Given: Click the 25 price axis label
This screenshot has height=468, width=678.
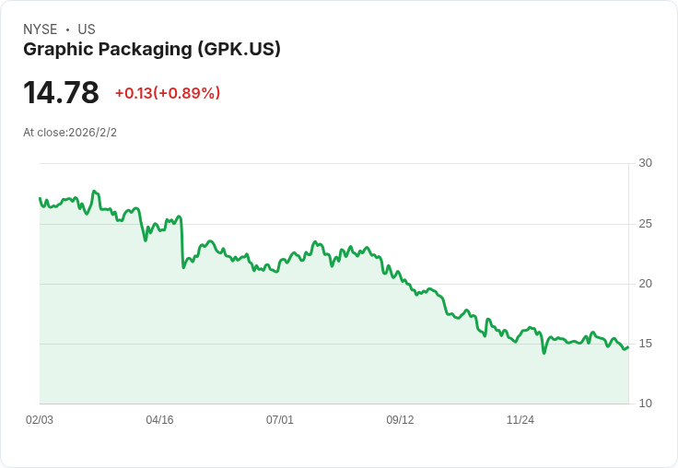Looking at the screenshot, I should click(645, 224).
